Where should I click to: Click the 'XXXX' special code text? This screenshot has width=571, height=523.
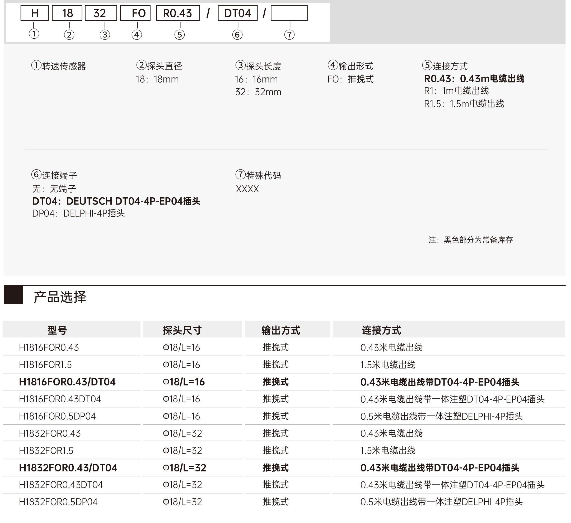click(247, 189)
